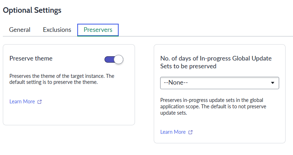
Task: Click external-link icon beside update sets Learn More
Action: point(191,132)
